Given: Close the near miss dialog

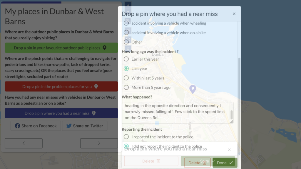Looking at the screenshot, I should 234,14.
